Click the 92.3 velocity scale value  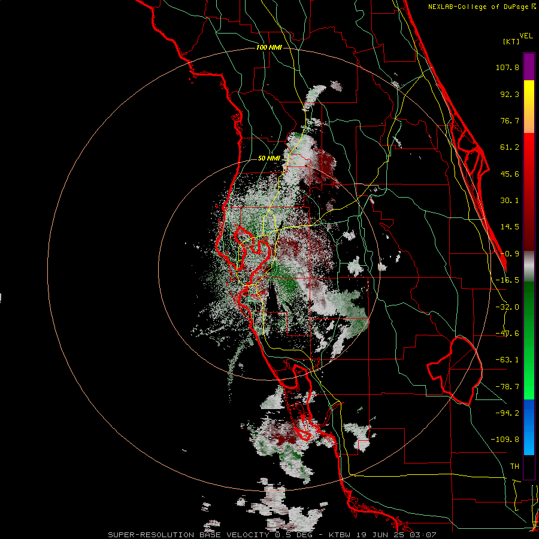coord(510,94)
